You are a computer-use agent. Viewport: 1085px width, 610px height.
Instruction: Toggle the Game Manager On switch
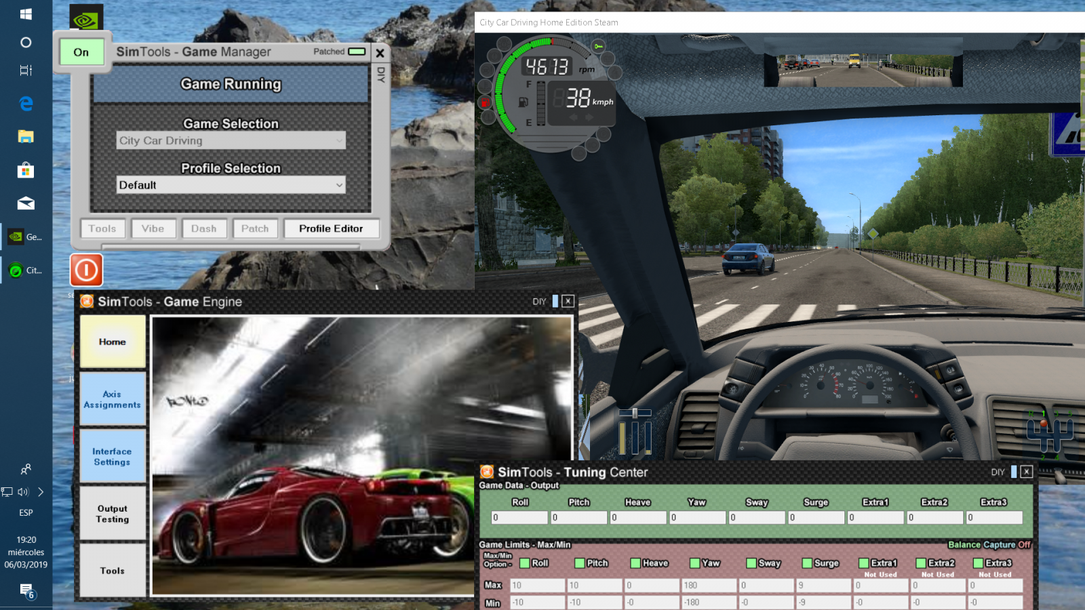click(81, 52)
